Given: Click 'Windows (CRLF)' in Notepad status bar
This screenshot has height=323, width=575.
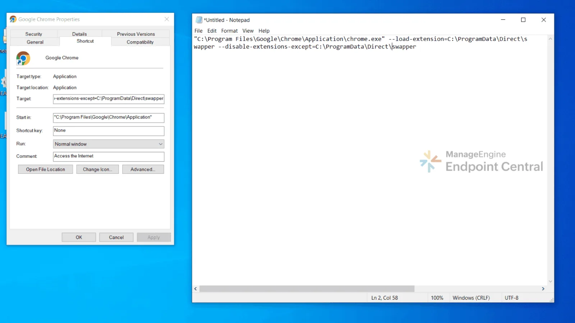Looking at the screenshot, I should coord(471,298).
